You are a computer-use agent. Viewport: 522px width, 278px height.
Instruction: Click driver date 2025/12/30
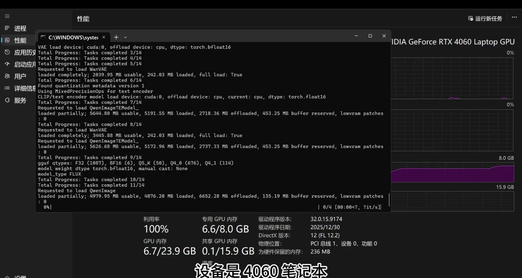point(325,227)
